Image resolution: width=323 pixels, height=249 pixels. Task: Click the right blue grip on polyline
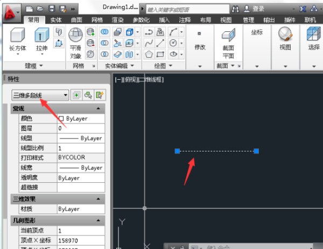pos(256,151)
